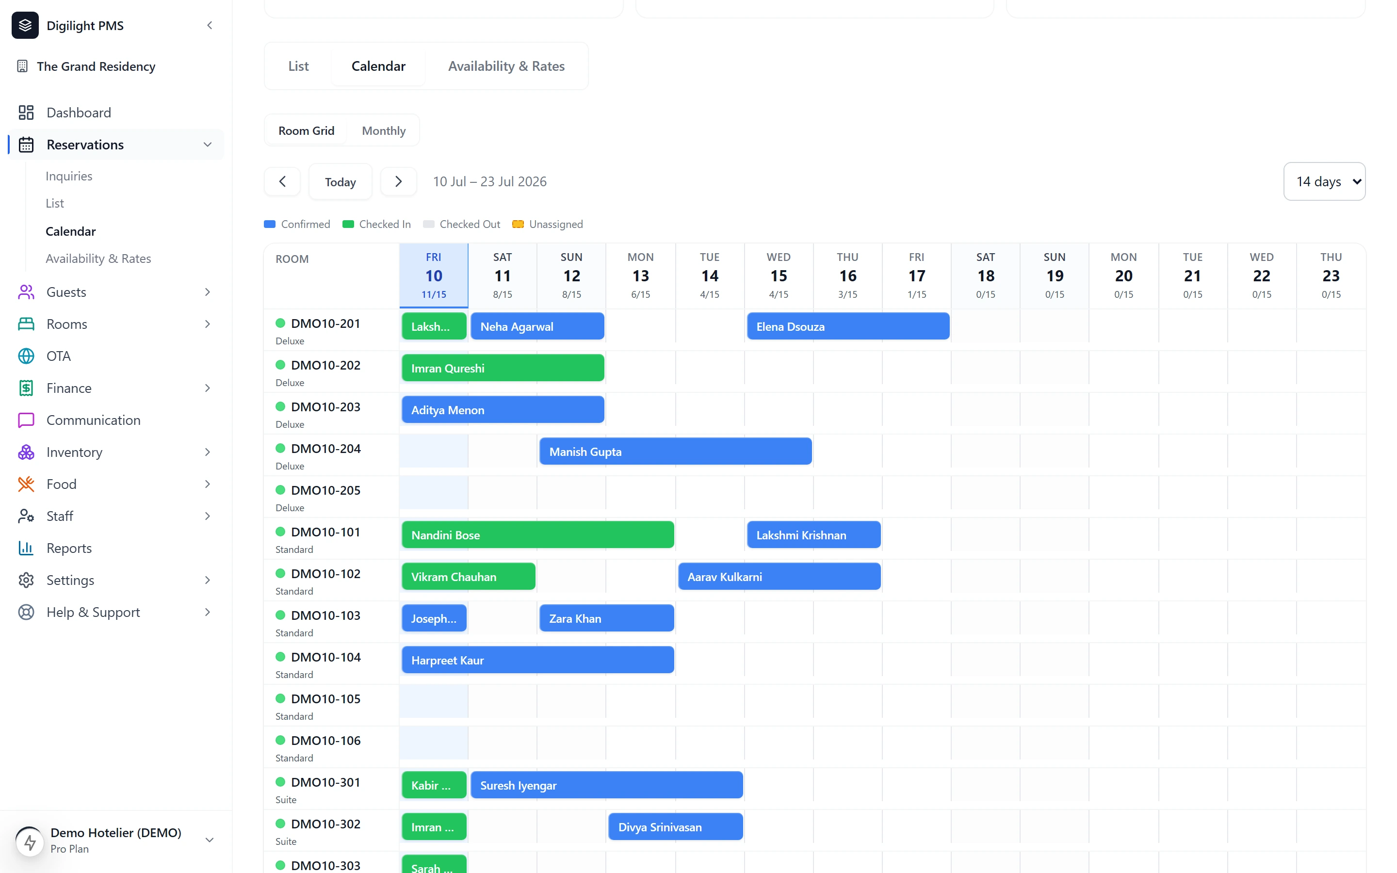
Task: Open List under Reservations sidebar
Action: click(x=55, y=203)
